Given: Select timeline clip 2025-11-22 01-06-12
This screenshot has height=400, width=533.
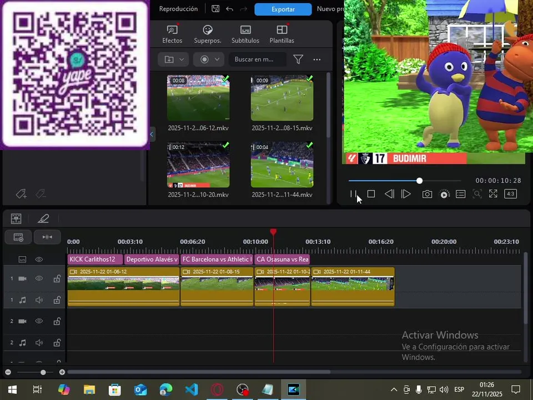Looking at the screenshot, I should click(123, 287).
